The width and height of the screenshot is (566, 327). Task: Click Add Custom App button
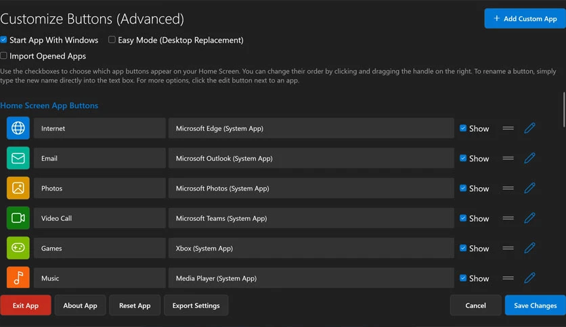525,18
